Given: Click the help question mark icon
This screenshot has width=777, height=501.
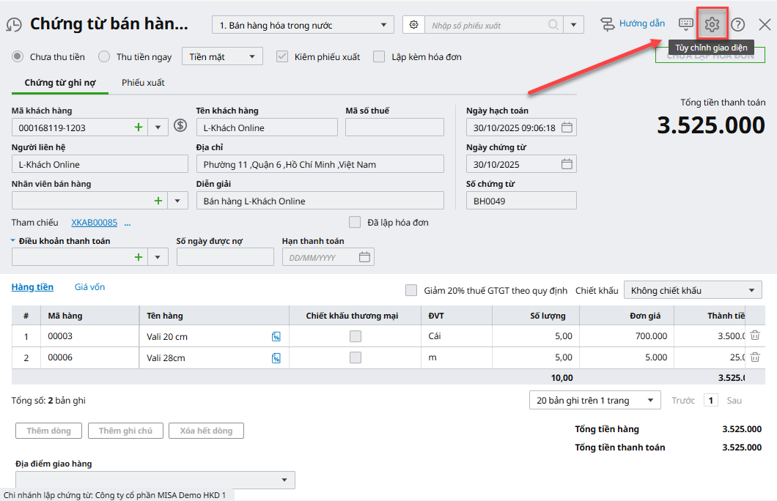Looking at the screenshot, I should coord(738,25).
